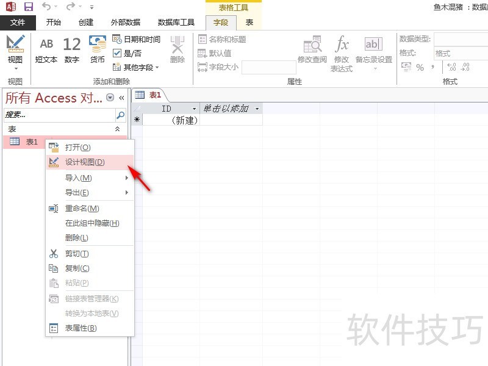
Task: Apply percent format icon
Action: tap(420, 67)
